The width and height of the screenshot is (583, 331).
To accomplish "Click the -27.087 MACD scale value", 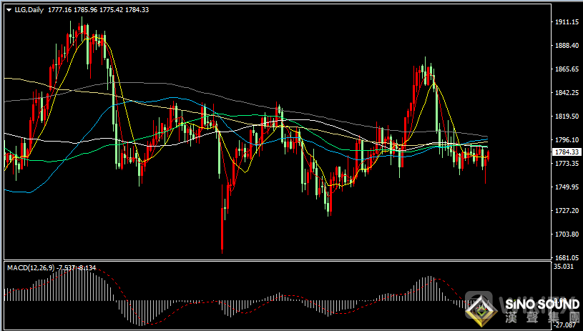I will (x=564, y=325).
